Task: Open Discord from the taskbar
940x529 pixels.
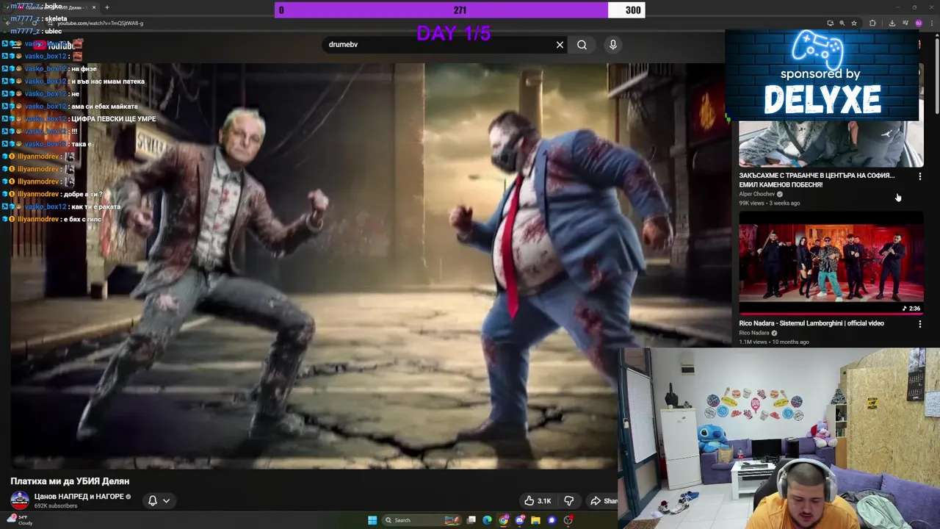Action: tap(520, 520)
